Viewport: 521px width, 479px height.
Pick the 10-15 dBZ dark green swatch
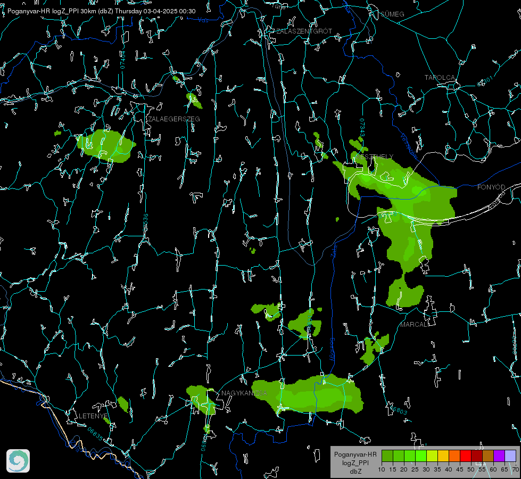pyautogui.click(x=387, y=456)
